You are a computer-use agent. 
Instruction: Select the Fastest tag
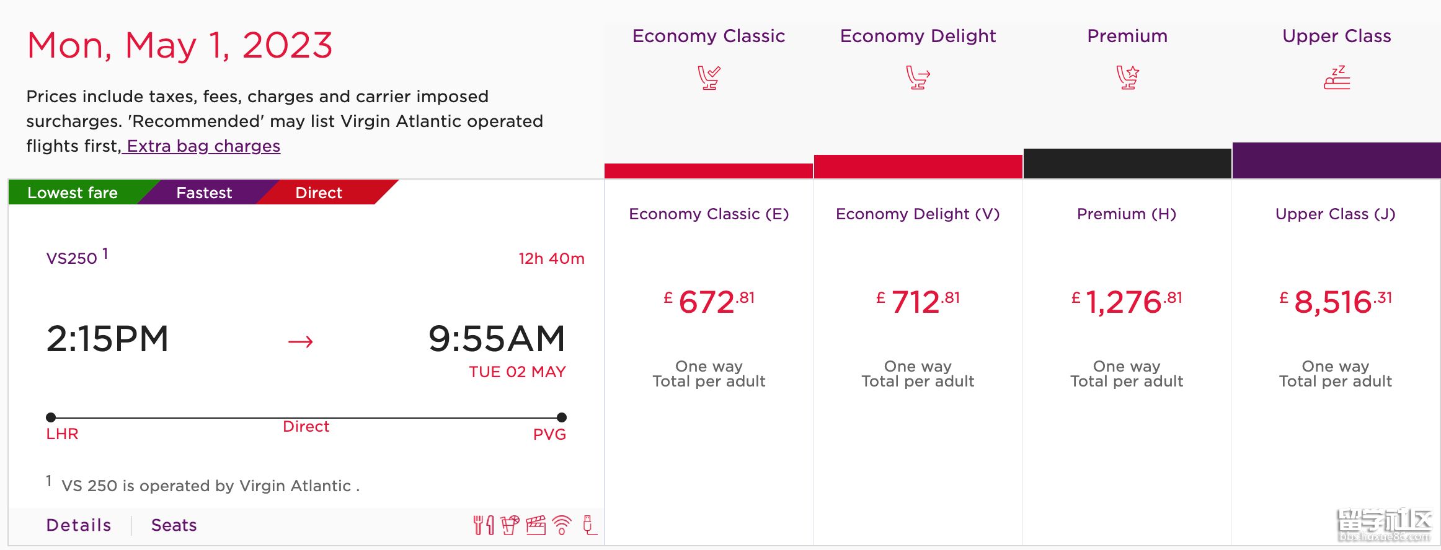(204, 193)
